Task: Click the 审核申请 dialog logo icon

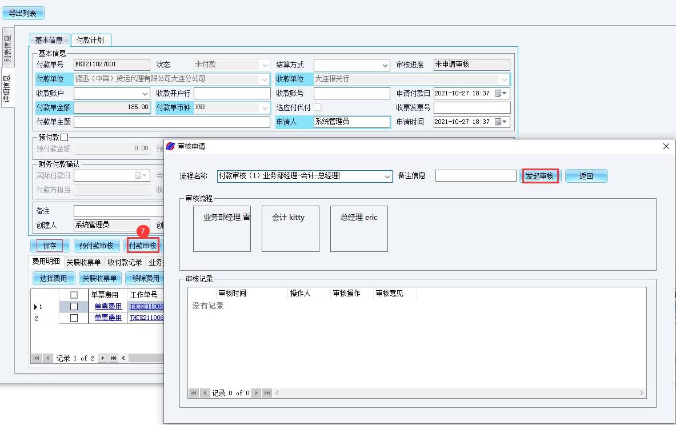Action: click(x=171, y=147)
